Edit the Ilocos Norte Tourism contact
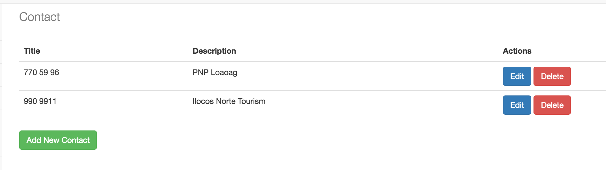 click(517, 105)
